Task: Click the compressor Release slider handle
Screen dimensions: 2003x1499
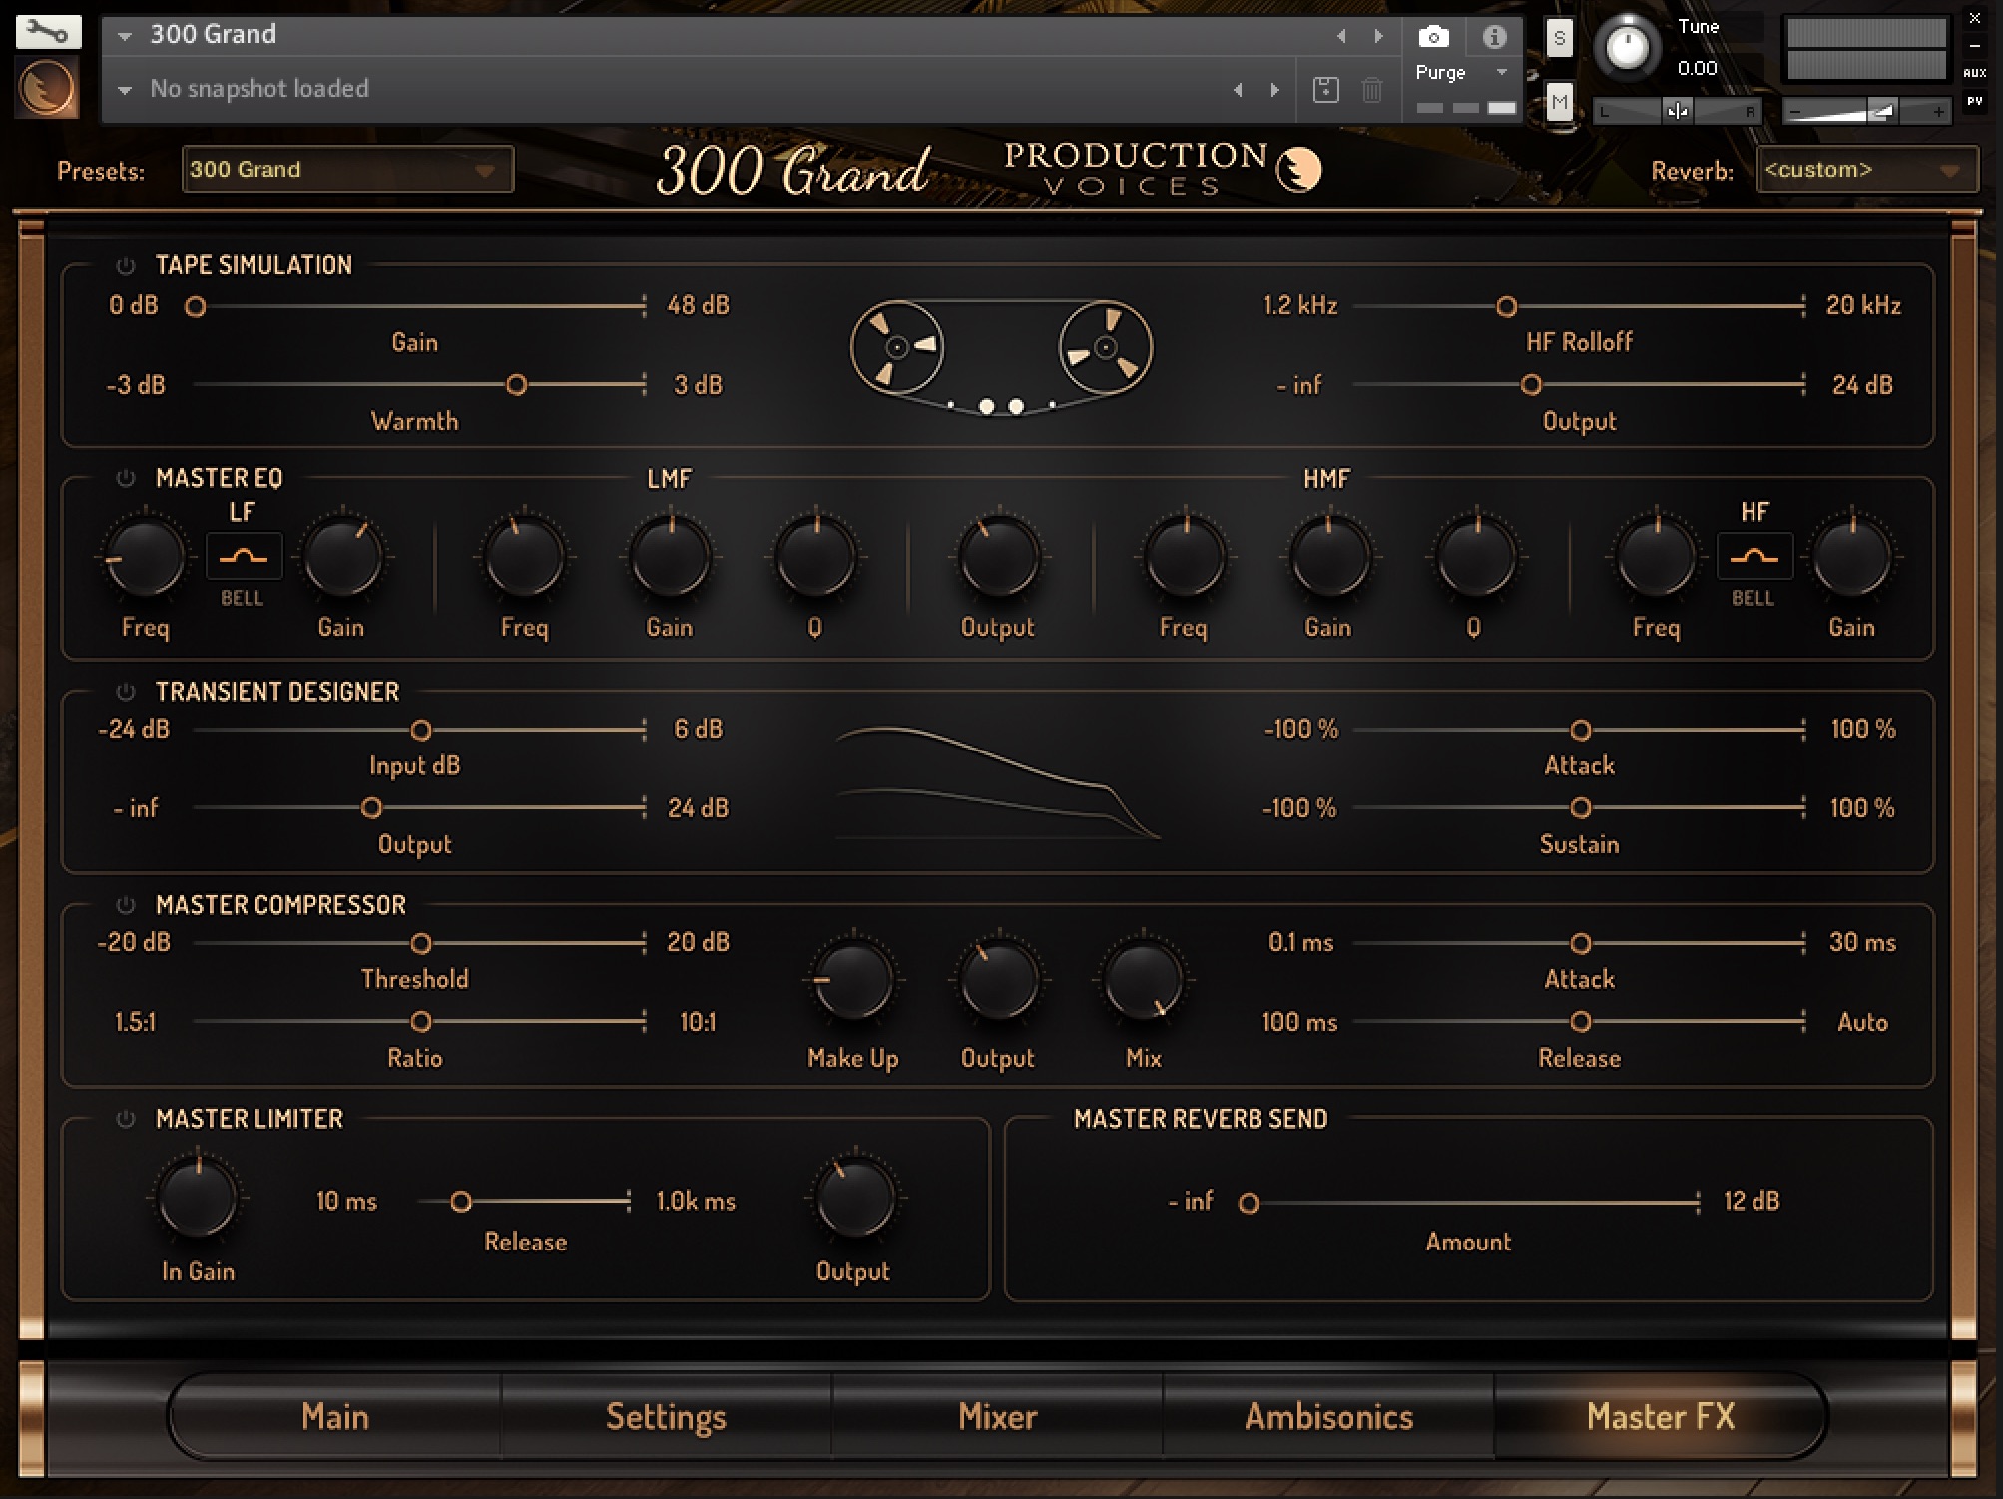Action: tap(1580, 1022)
